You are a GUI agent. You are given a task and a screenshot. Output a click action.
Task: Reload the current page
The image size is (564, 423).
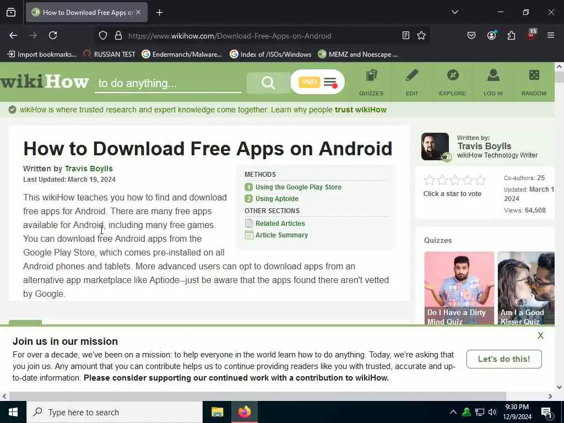53,35
